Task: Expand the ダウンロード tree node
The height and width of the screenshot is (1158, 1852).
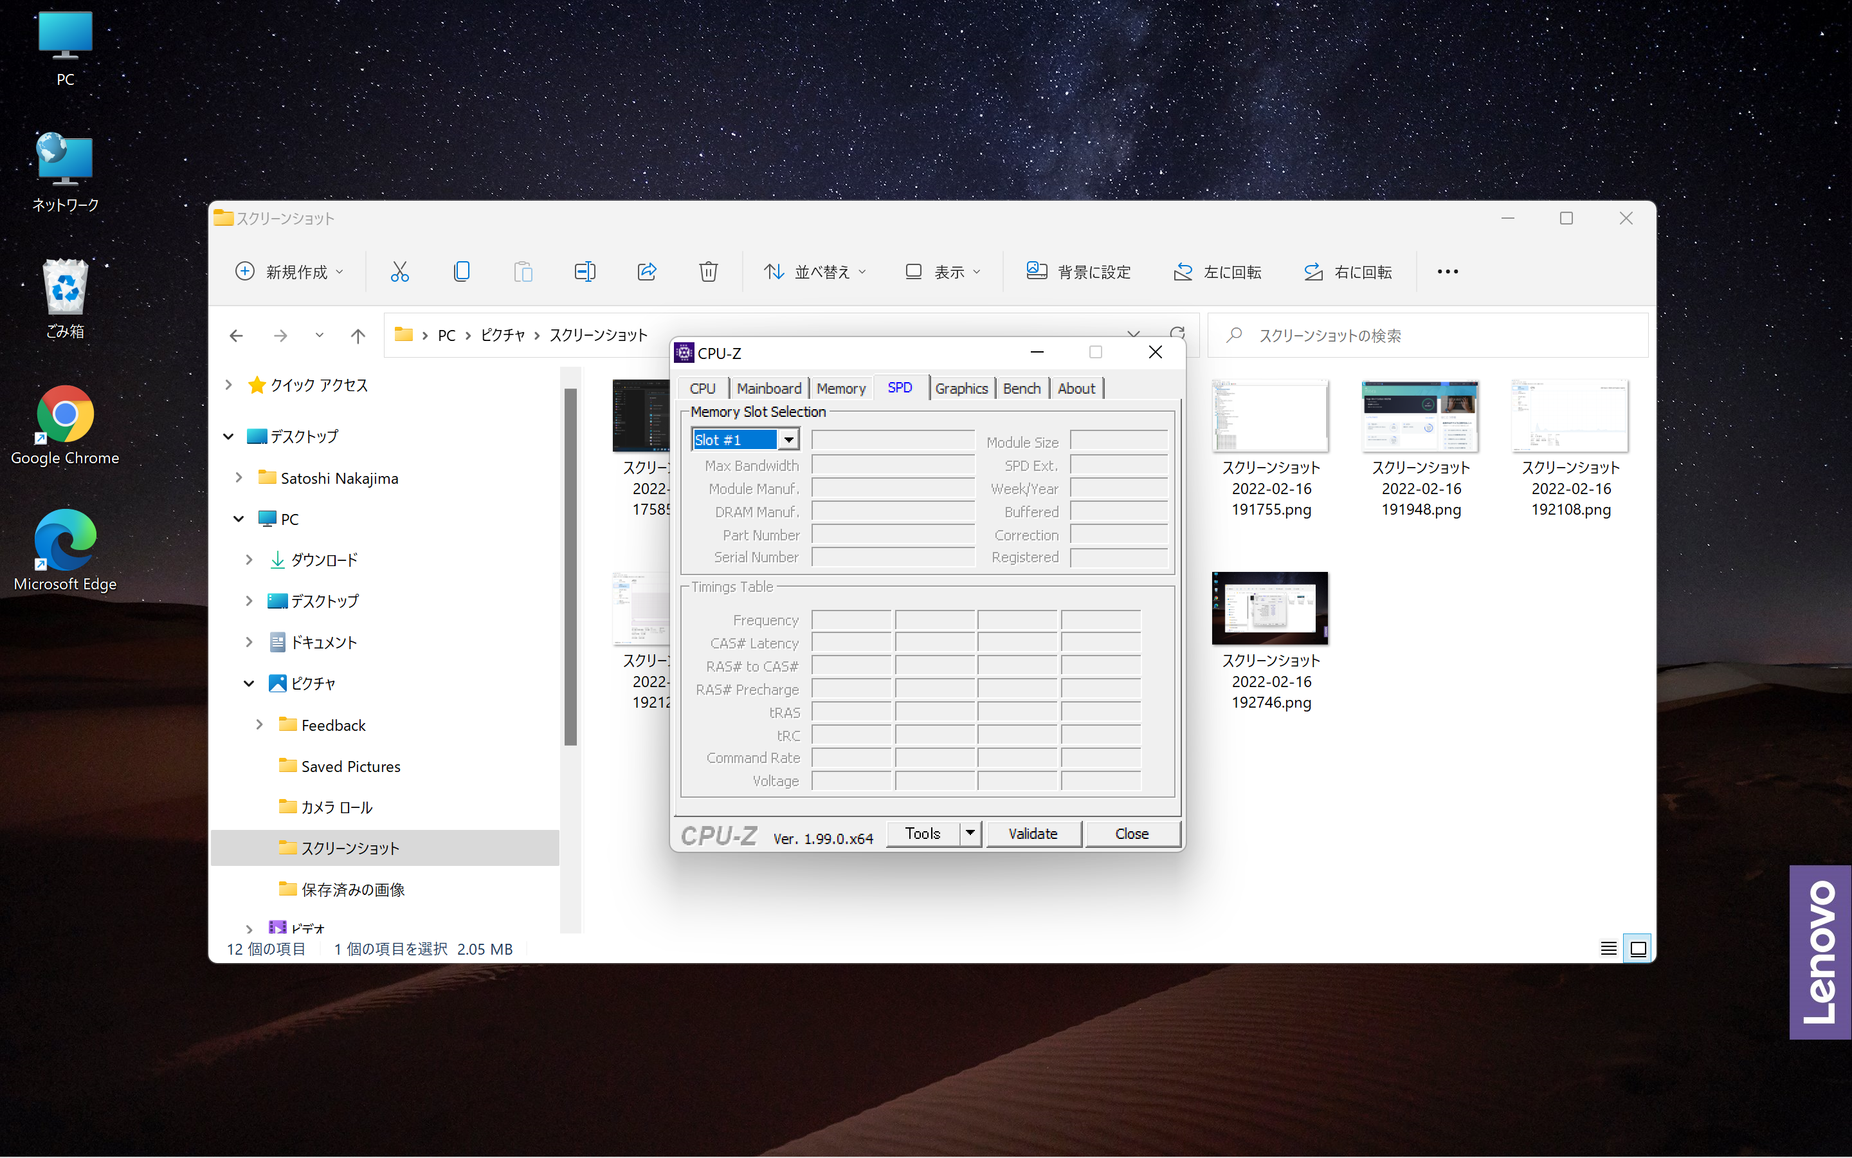Action: (249, 560)
